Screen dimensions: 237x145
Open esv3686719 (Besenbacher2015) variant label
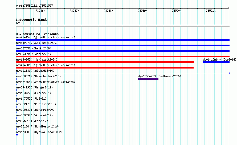[38, 76]
